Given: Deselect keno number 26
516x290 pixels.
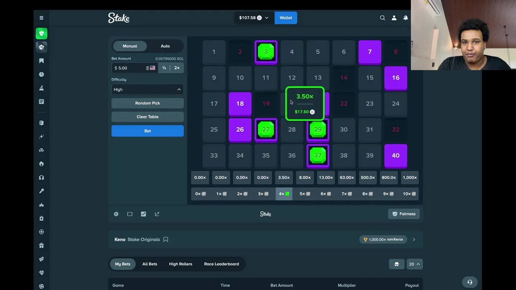Looking at the screenshot, I should [x=240, y=129].
